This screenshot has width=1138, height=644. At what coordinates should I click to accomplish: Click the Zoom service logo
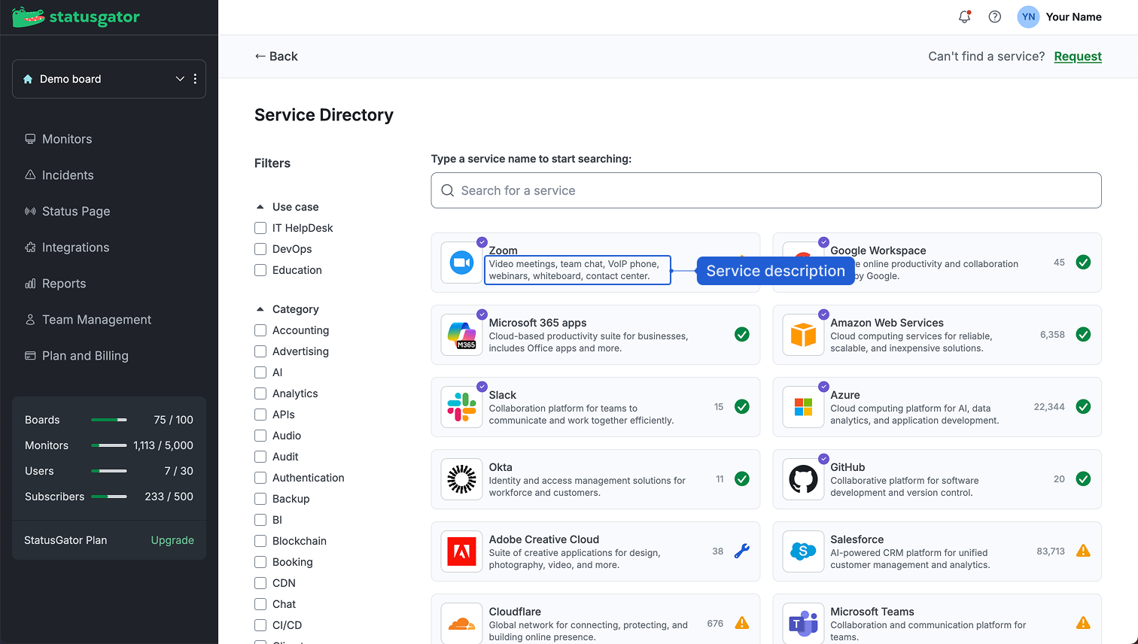click(461, 263)
